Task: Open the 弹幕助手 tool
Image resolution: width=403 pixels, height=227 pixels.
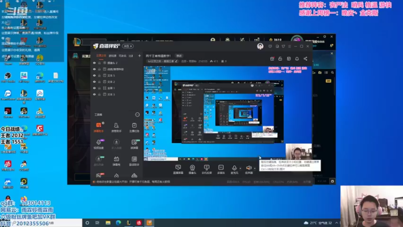Action: [99, 127]
